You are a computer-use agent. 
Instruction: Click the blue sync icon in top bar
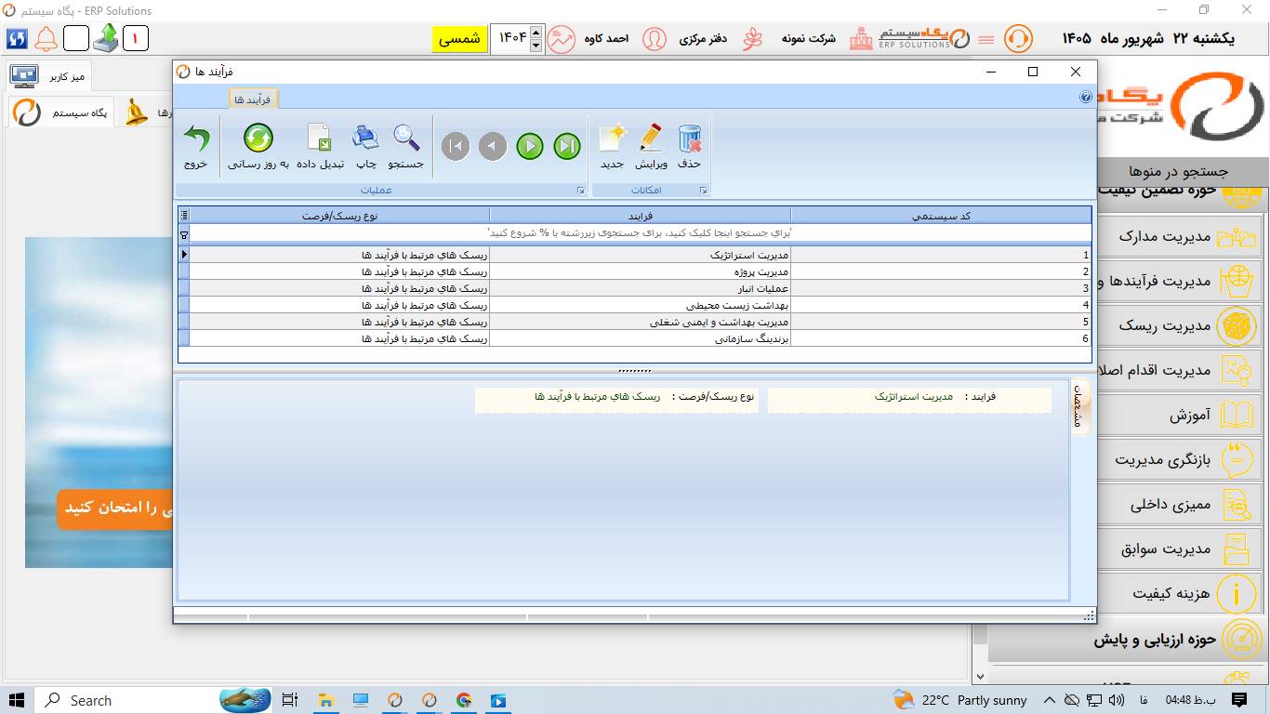[x=17, y=38]
